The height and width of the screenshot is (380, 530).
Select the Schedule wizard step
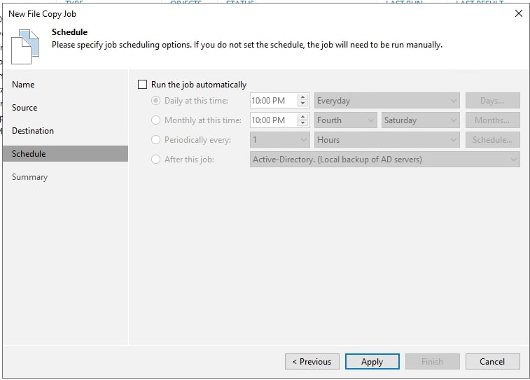(x=65, y=154)
